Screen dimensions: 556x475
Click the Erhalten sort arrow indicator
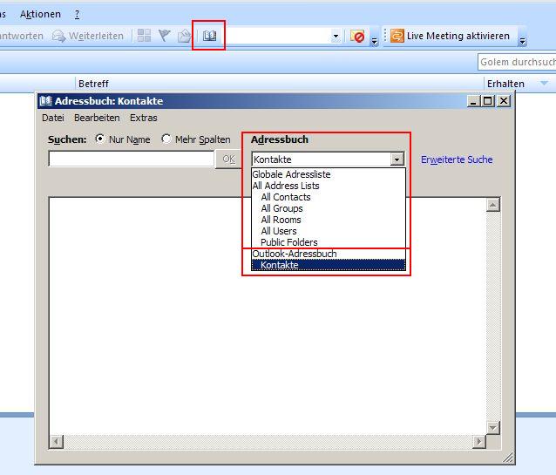(544, 84)
